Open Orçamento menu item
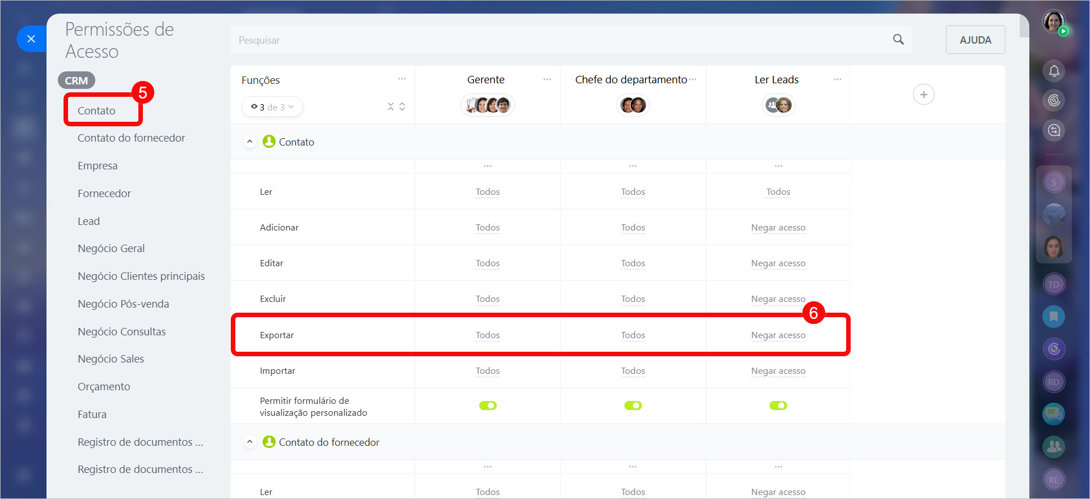Image resolution: width=1090 pixels, height=499 pixels. [x=104, y=386]
